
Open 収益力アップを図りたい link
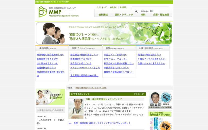tap(116, 55)
